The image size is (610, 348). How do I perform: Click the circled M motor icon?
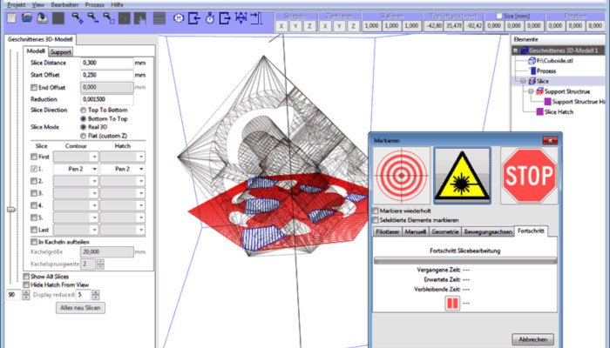pos(179,18)
